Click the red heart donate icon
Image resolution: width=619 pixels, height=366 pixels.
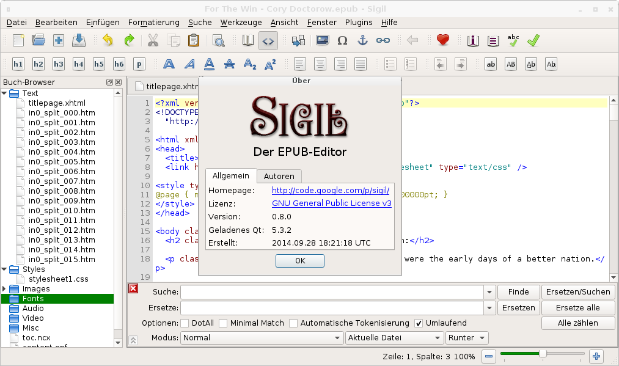(x=443, y=41)
